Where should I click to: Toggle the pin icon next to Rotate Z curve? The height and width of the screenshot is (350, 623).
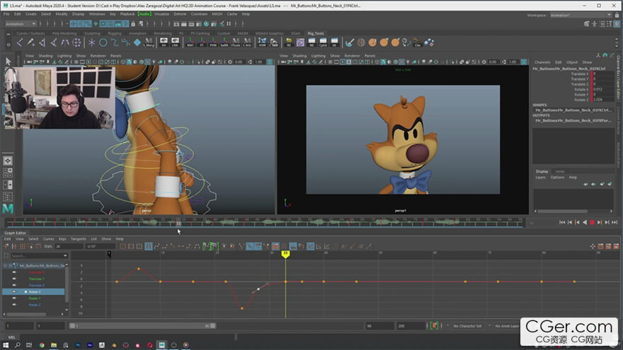(14, 305)
